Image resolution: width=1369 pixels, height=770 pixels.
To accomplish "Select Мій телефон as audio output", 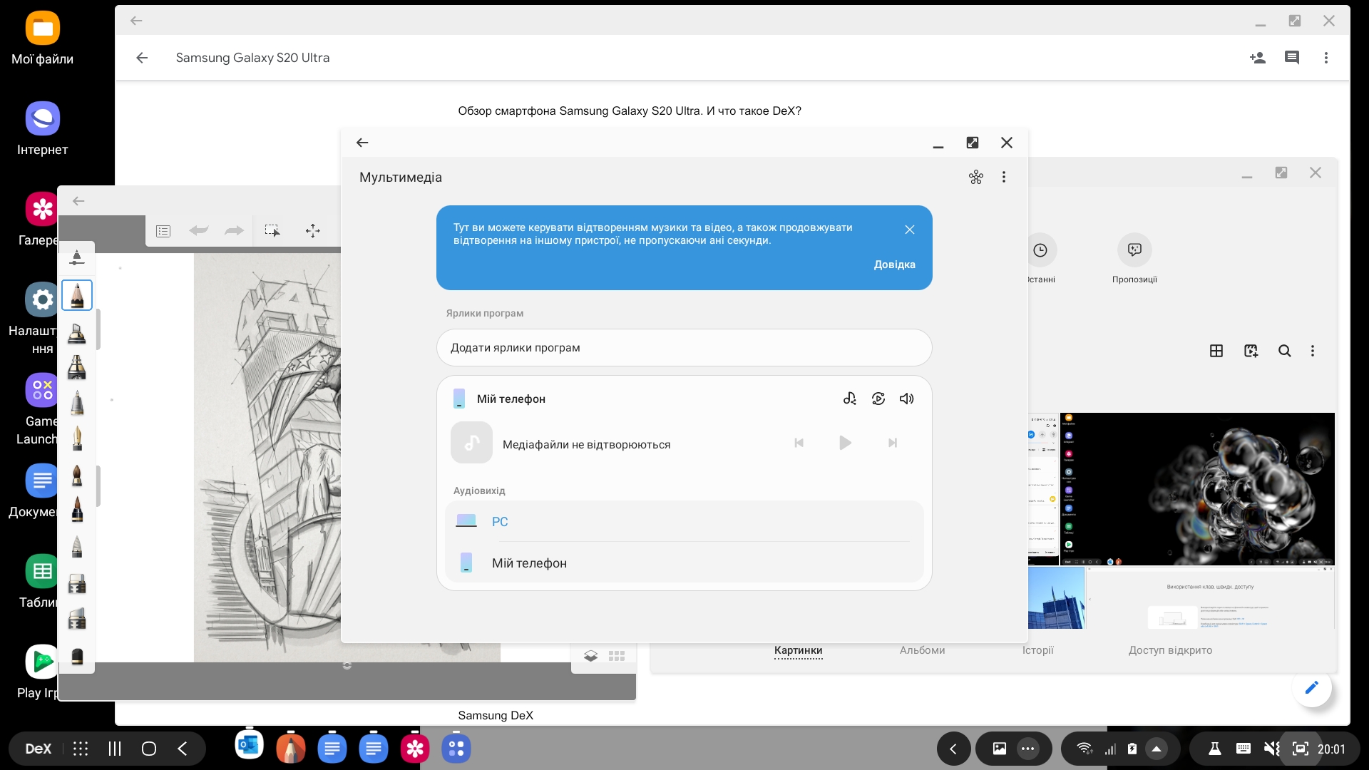I will (528, 563).
